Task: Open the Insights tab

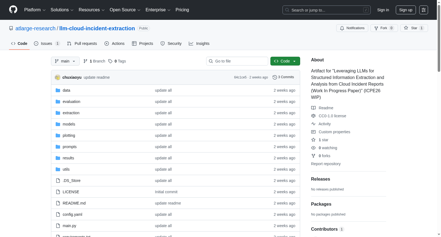Action: [199, 43]
